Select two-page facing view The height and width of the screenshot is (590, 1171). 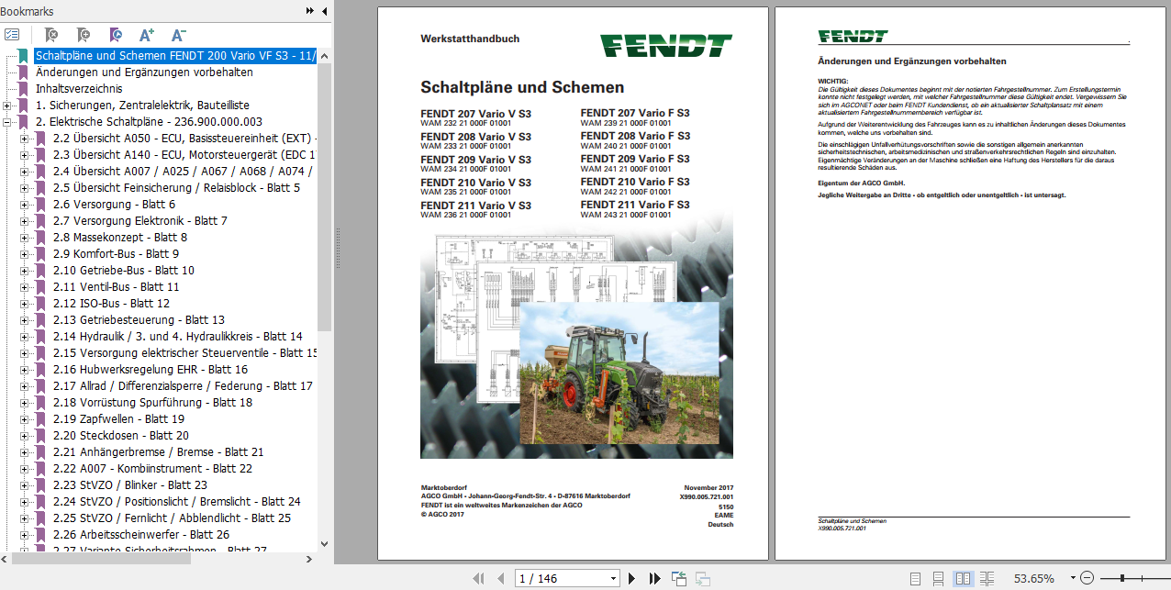point(963,578)
